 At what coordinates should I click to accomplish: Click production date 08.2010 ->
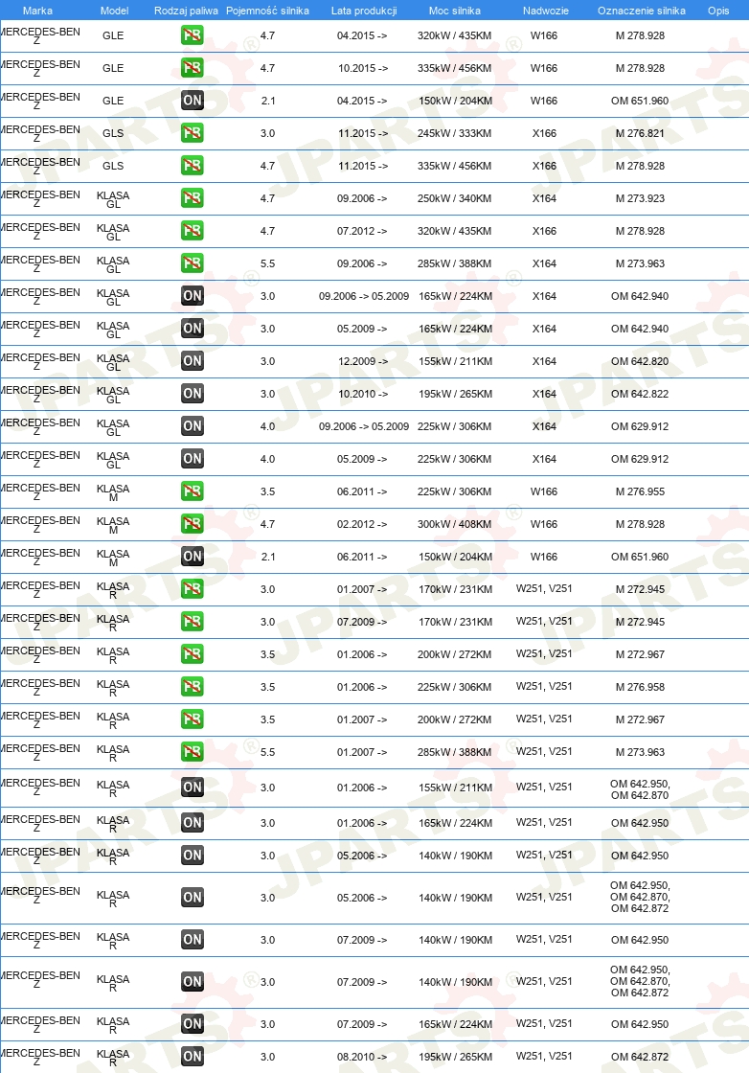[362, 1057]
